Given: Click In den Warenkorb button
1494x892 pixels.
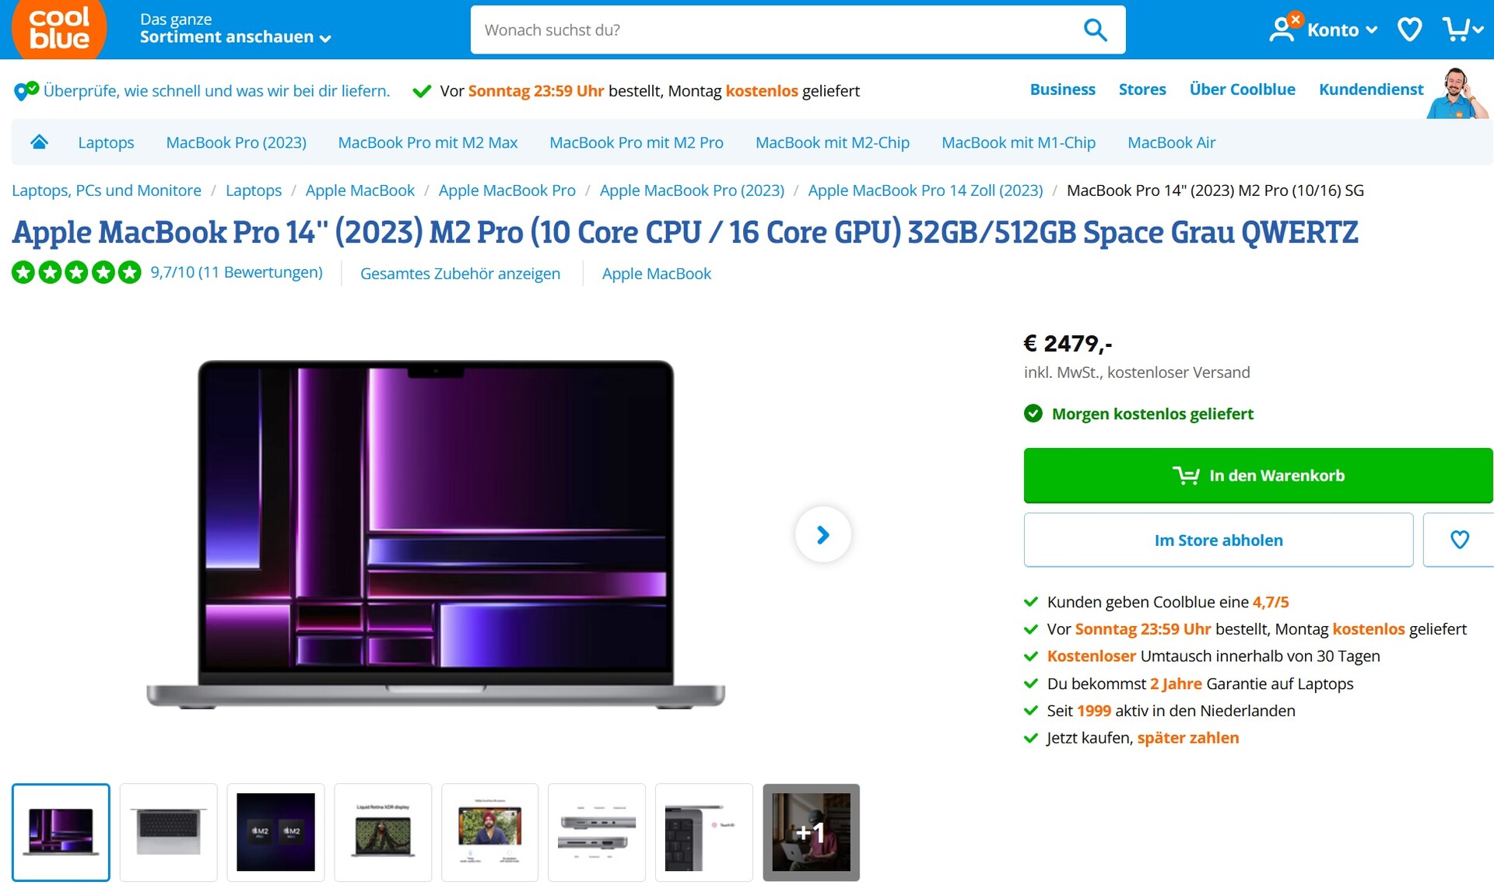Looking at the screenshot, I should 1258,475.
